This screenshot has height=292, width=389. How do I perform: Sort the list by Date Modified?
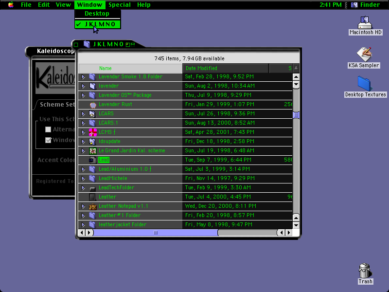coord(226,68)
